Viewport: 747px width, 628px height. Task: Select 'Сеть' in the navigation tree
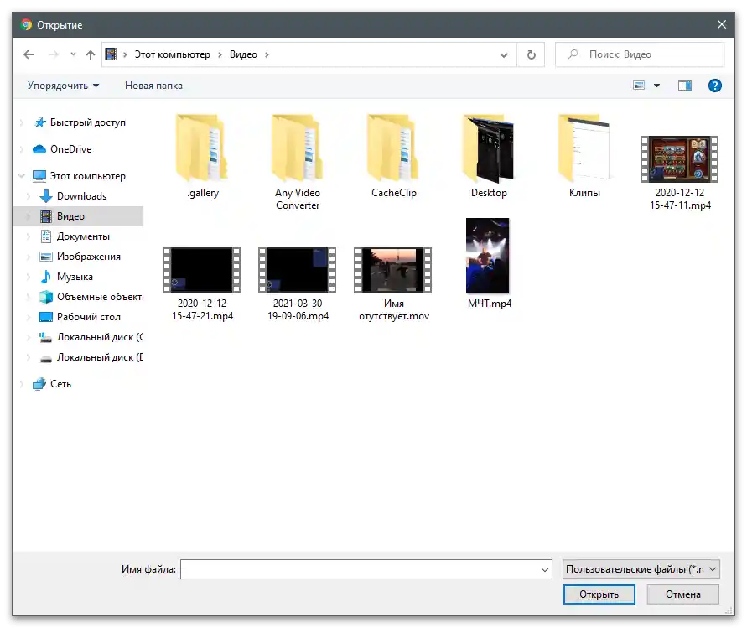[60, 383]
